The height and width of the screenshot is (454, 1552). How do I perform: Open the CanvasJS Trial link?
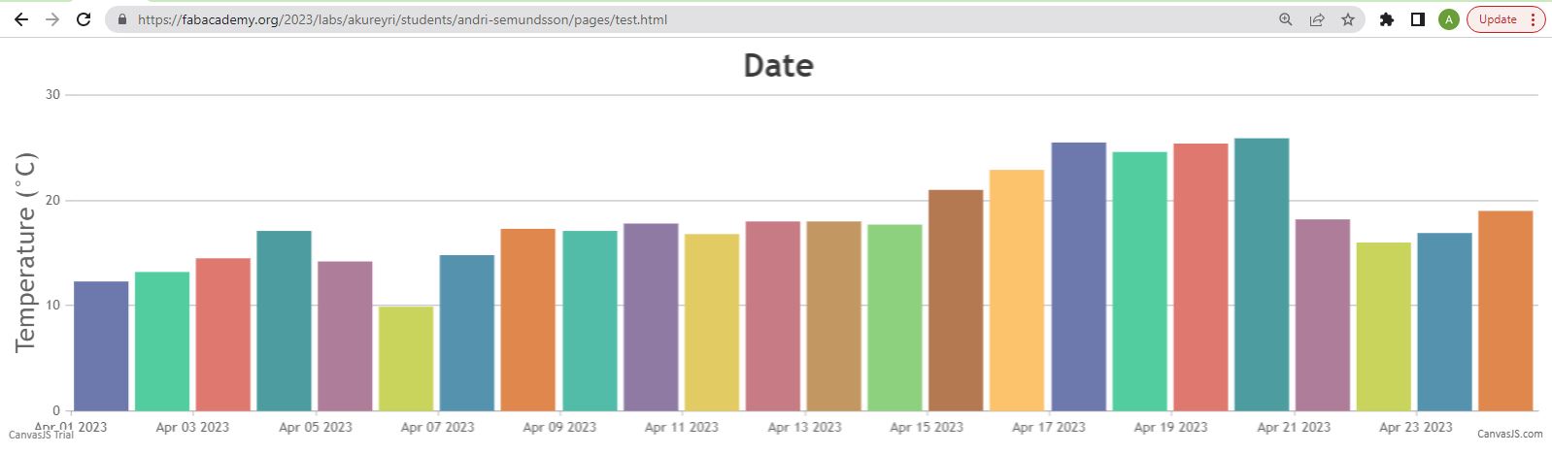click(41, 435)
